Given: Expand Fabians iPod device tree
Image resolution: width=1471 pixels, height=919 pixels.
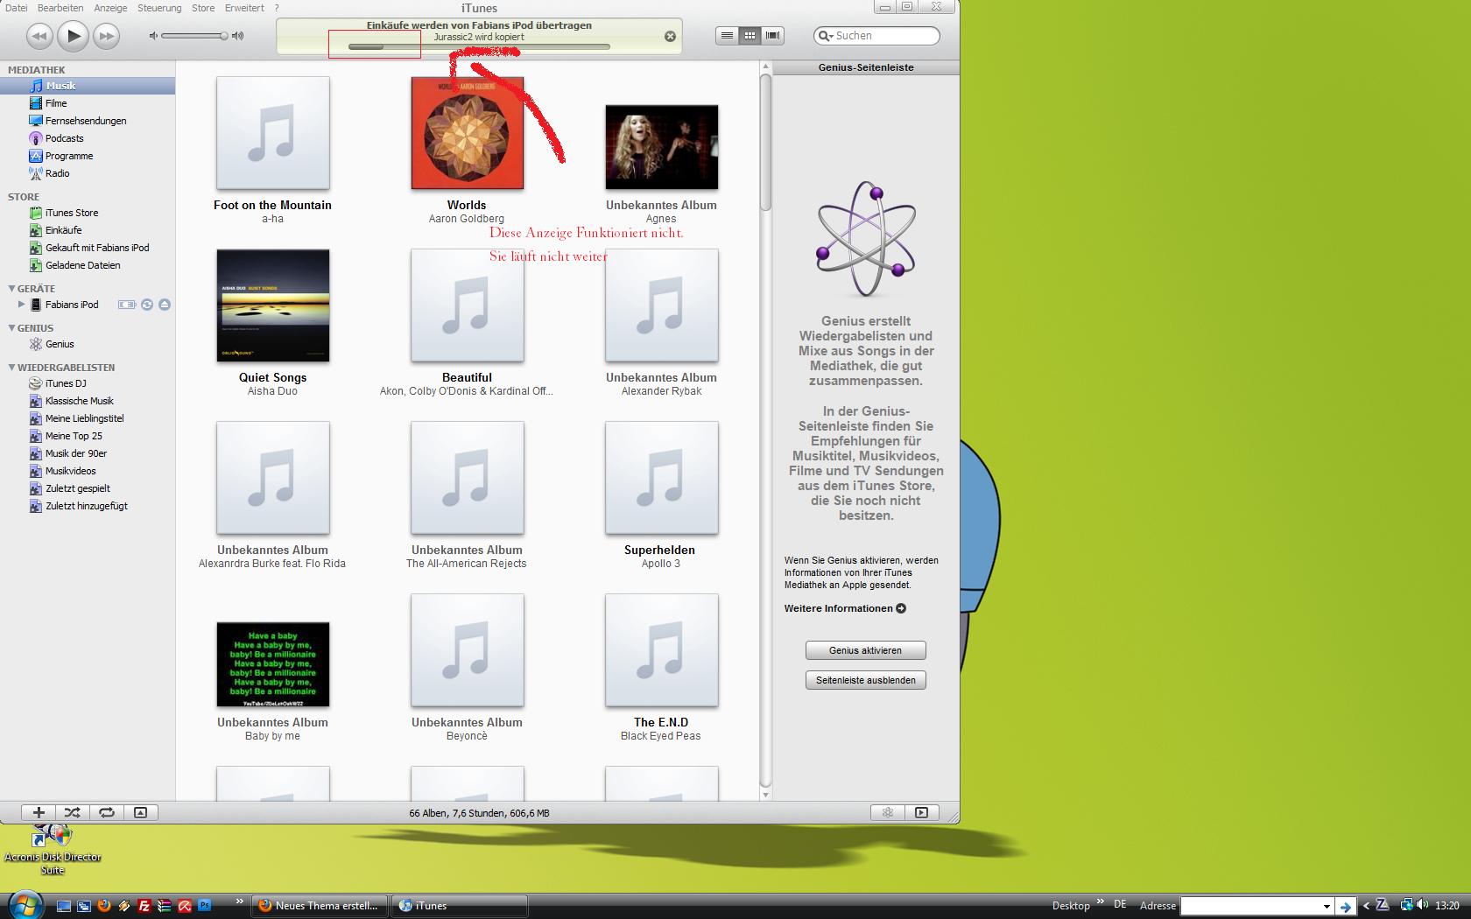Looking at the screenshot, I should tap(21, 305).
